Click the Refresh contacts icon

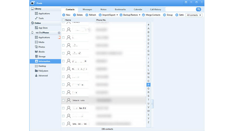[x=87, y=15]
